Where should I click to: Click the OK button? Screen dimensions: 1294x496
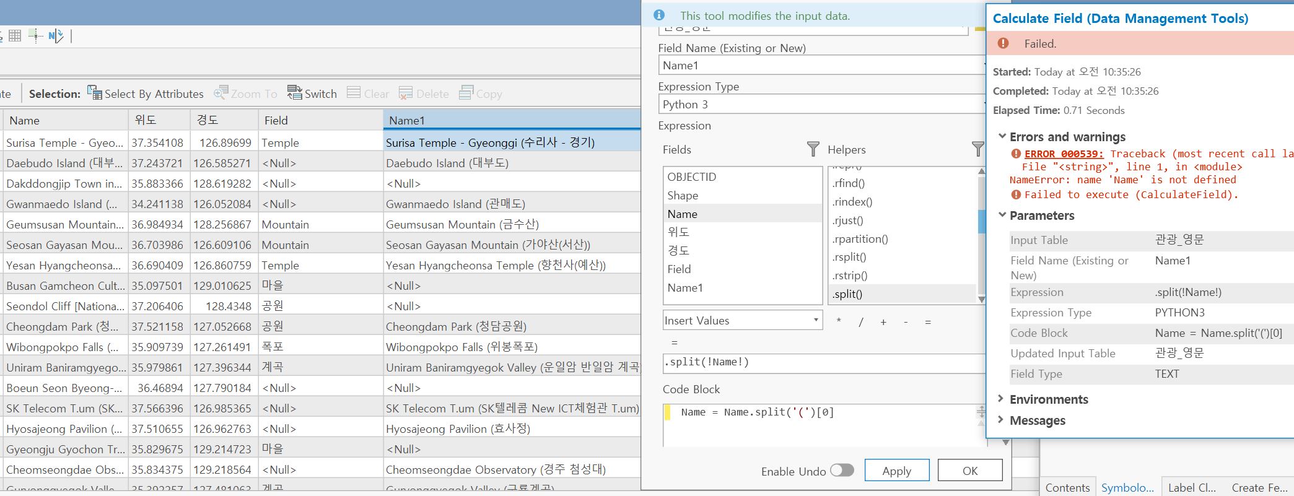[x=970, y=471]
